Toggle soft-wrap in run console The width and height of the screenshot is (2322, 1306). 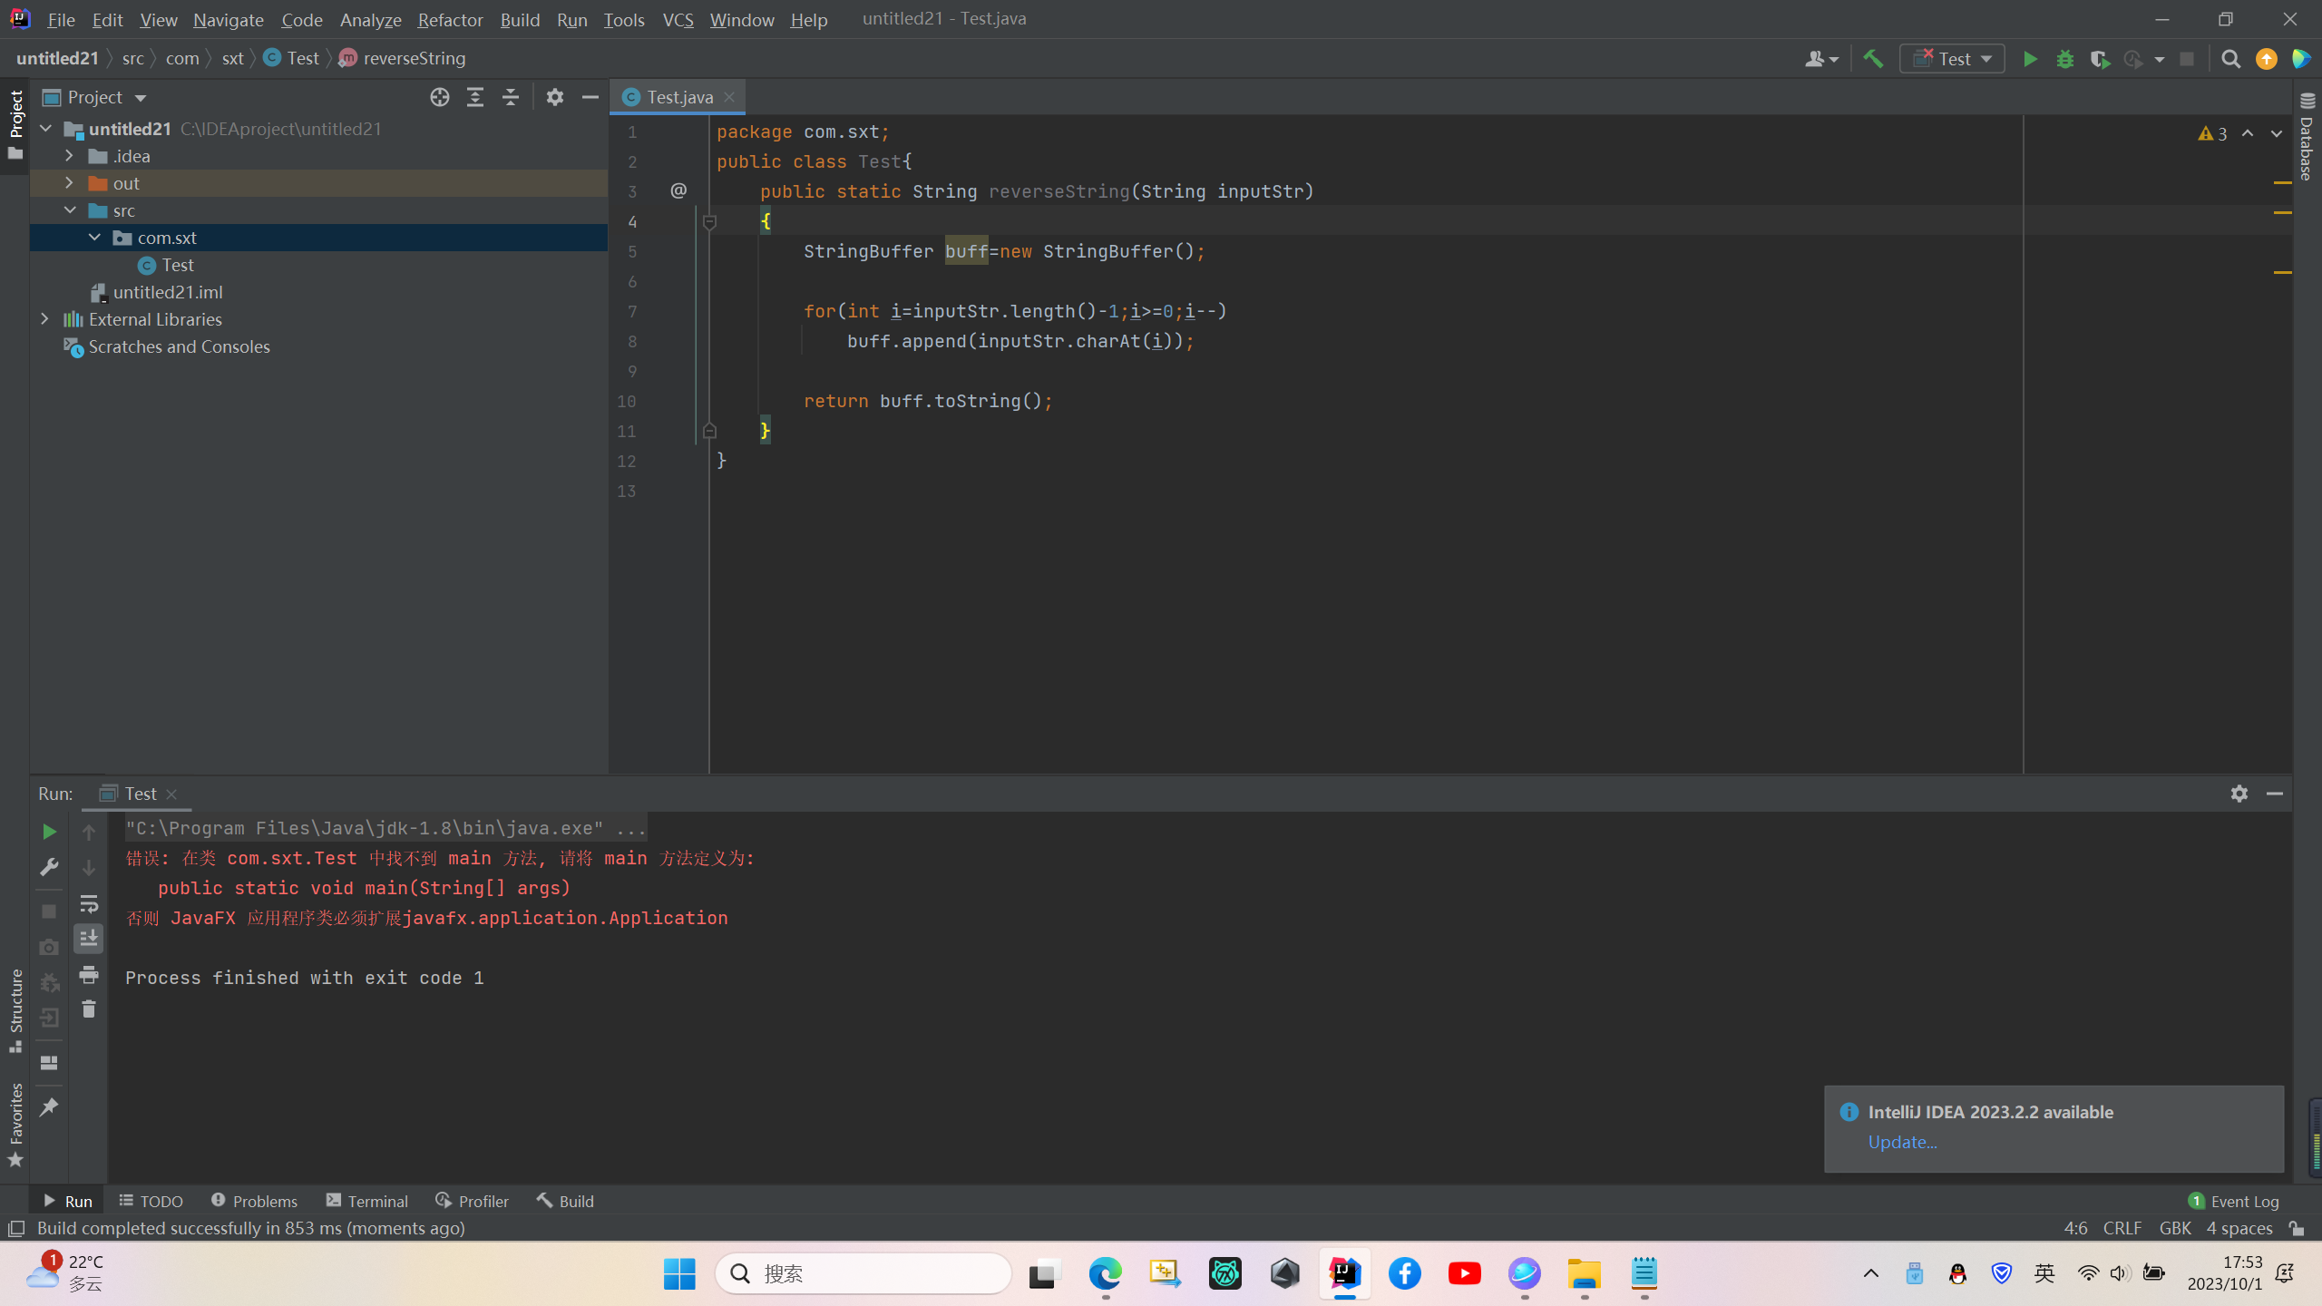pyautogui.click(x=89, y=903)
